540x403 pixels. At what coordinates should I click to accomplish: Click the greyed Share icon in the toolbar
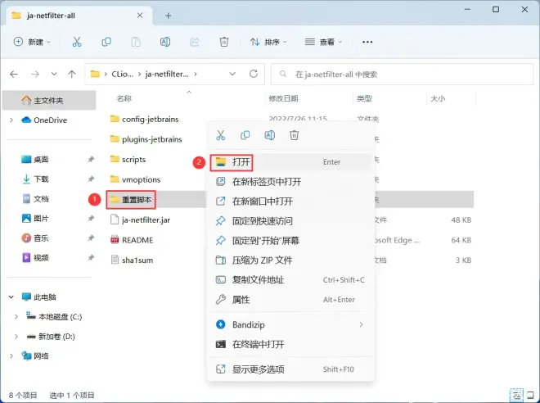[195, 42]
